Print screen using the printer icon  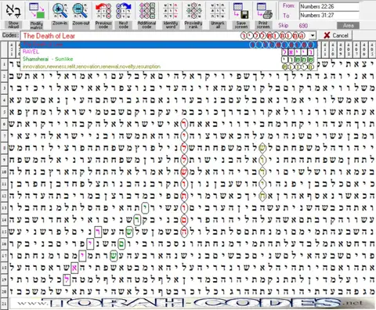[263, 11]
